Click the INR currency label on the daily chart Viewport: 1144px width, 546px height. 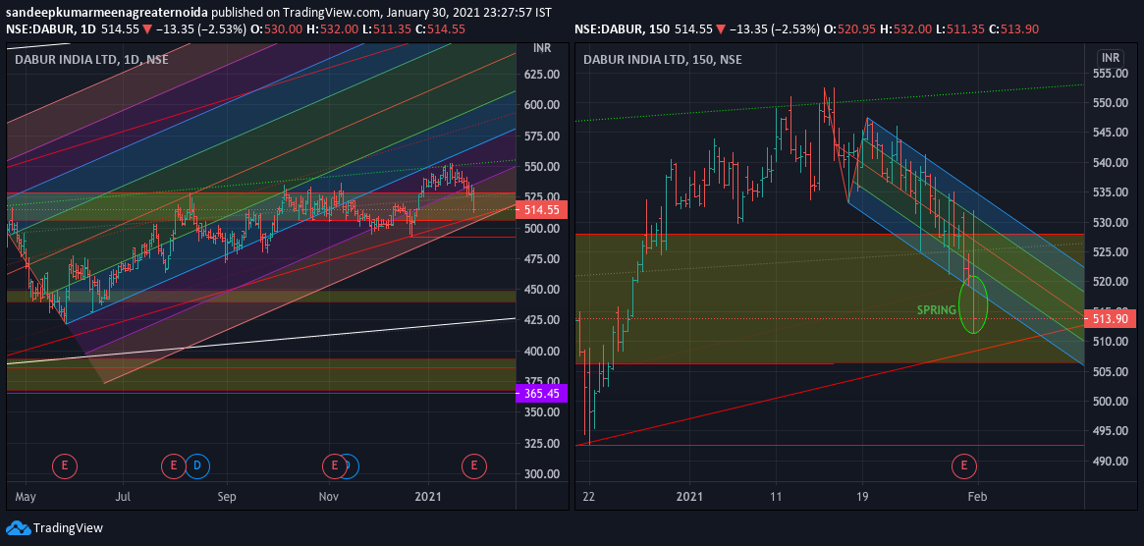click(x=542, y=48)
